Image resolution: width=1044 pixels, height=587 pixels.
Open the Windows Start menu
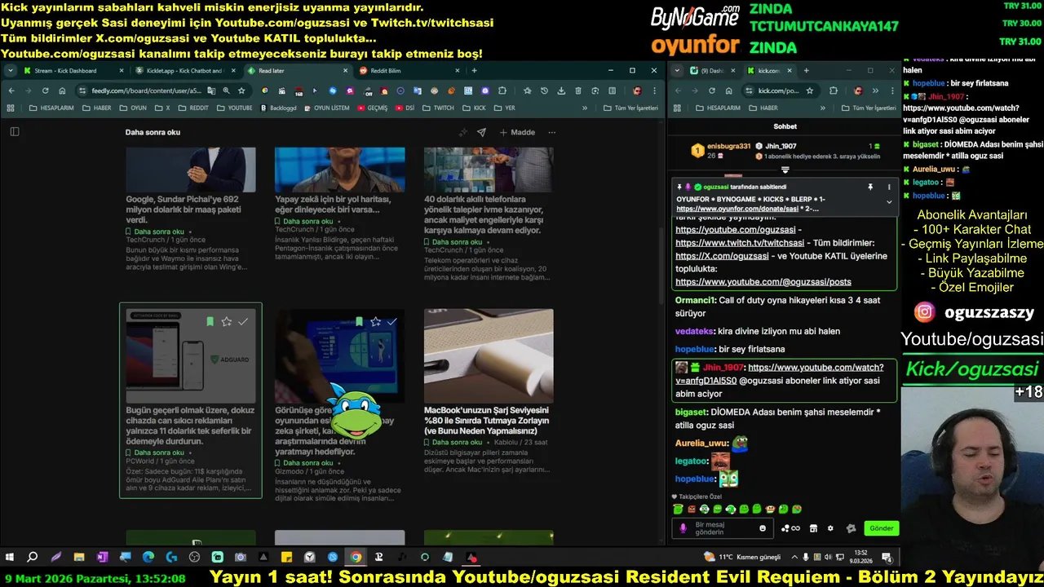[x=10, y=558]
